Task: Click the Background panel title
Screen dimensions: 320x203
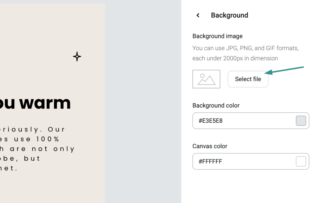Action: click(230, 15)
